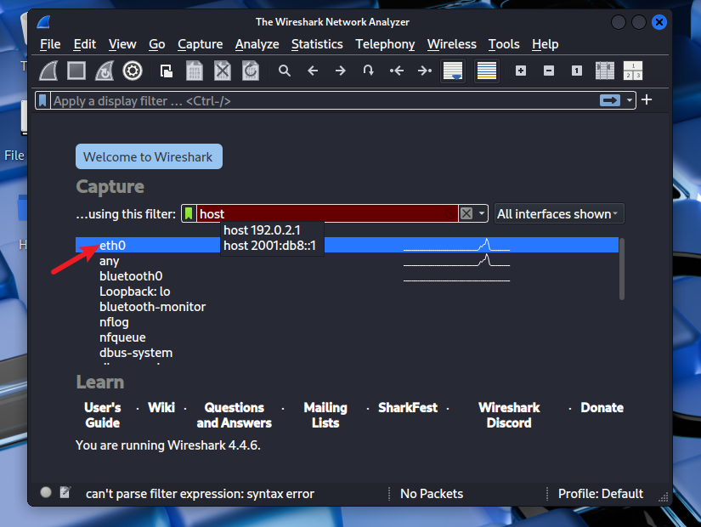This screenshot has width=701, height=527.
Task: Open the Statistics menu
Action: click(317, 44)
